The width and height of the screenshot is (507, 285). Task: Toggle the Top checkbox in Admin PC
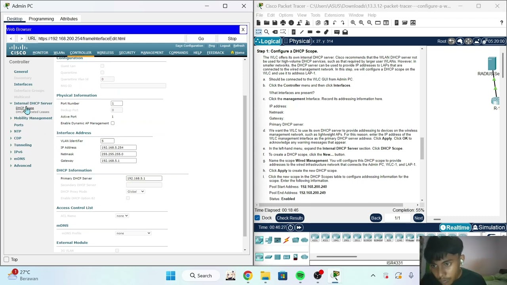click(6, 260)
